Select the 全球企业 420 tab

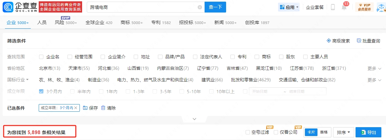click(99, 22)
